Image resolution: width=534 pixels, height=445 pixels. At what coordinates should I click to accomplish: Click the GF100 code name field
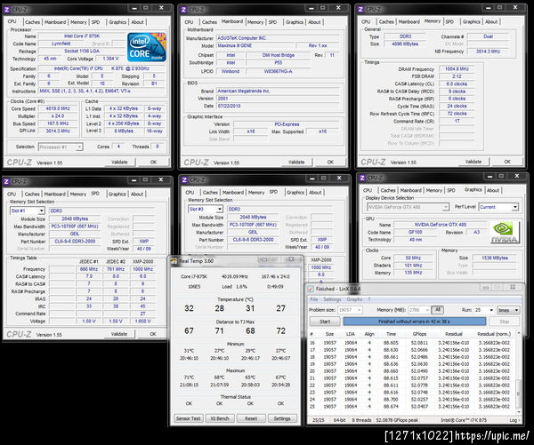coord(415,232)
